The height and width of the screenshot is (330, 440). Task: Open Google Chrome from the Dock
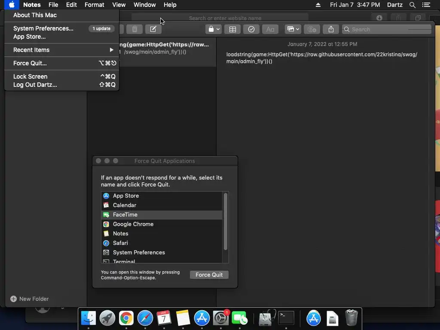point(126,318)
